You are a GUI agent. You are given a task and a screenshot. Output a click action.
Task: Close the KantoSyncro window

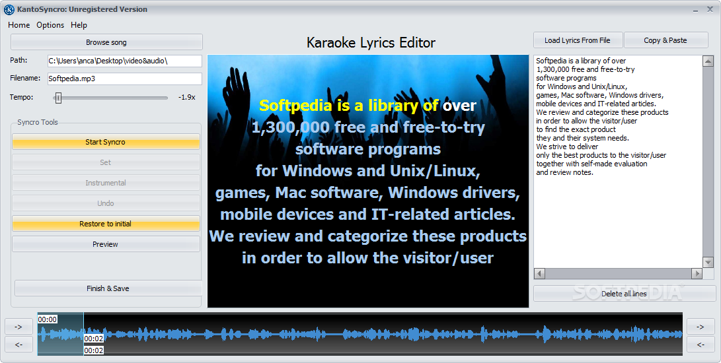click(x=710, y=9)
